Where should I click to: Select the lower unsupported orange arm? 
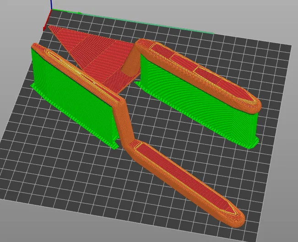pos(185,183)
